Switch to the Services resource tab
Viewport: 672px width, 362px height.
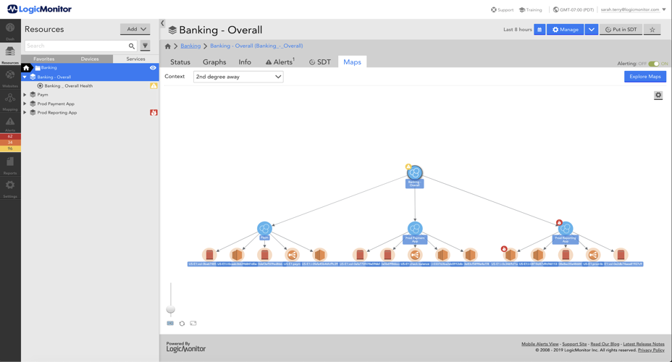click(x=136, y=59)
